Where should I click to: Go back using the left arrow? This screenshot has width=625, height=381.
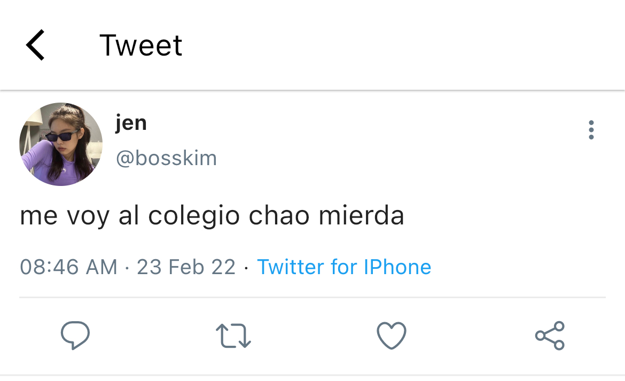point(35,45)
